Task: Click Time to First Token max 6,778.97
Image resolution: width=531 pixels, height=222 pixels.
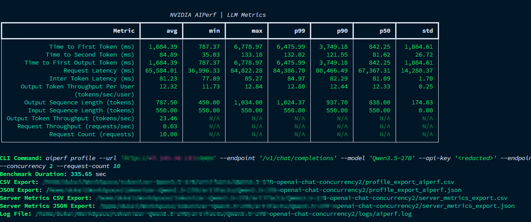Action: click(x=248, y=46)
